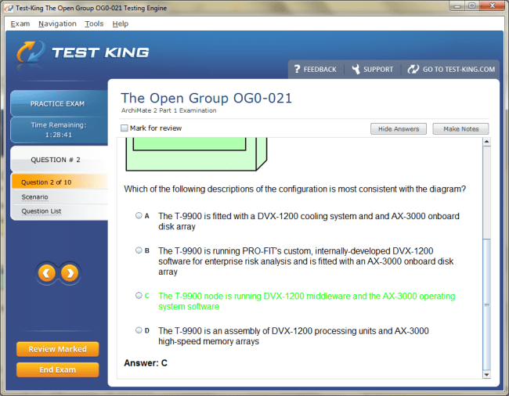Tick the Mark for review checkbox

pyautogui.click(x=124, y=128)
